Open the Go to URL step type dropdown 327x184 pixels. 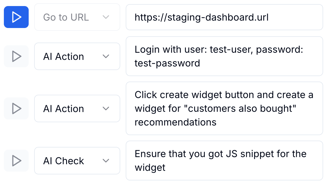click(x=77, y=17)
